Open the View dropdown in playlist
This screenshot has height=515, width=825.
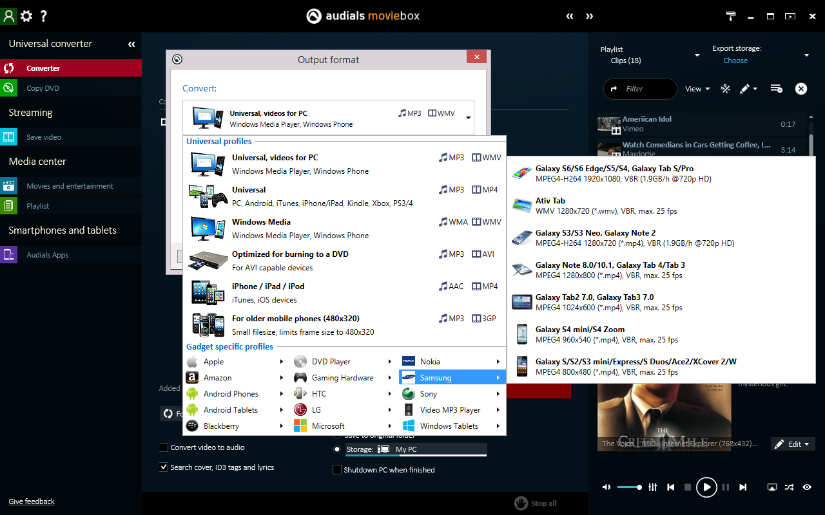(697, 89)
